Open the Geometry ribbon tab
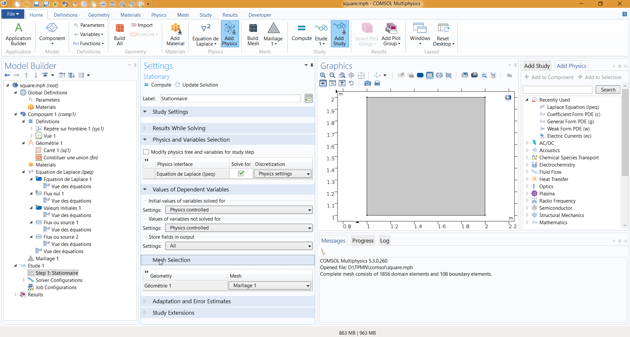This screenshot has width=630, height=337. [x=99, y=15]
